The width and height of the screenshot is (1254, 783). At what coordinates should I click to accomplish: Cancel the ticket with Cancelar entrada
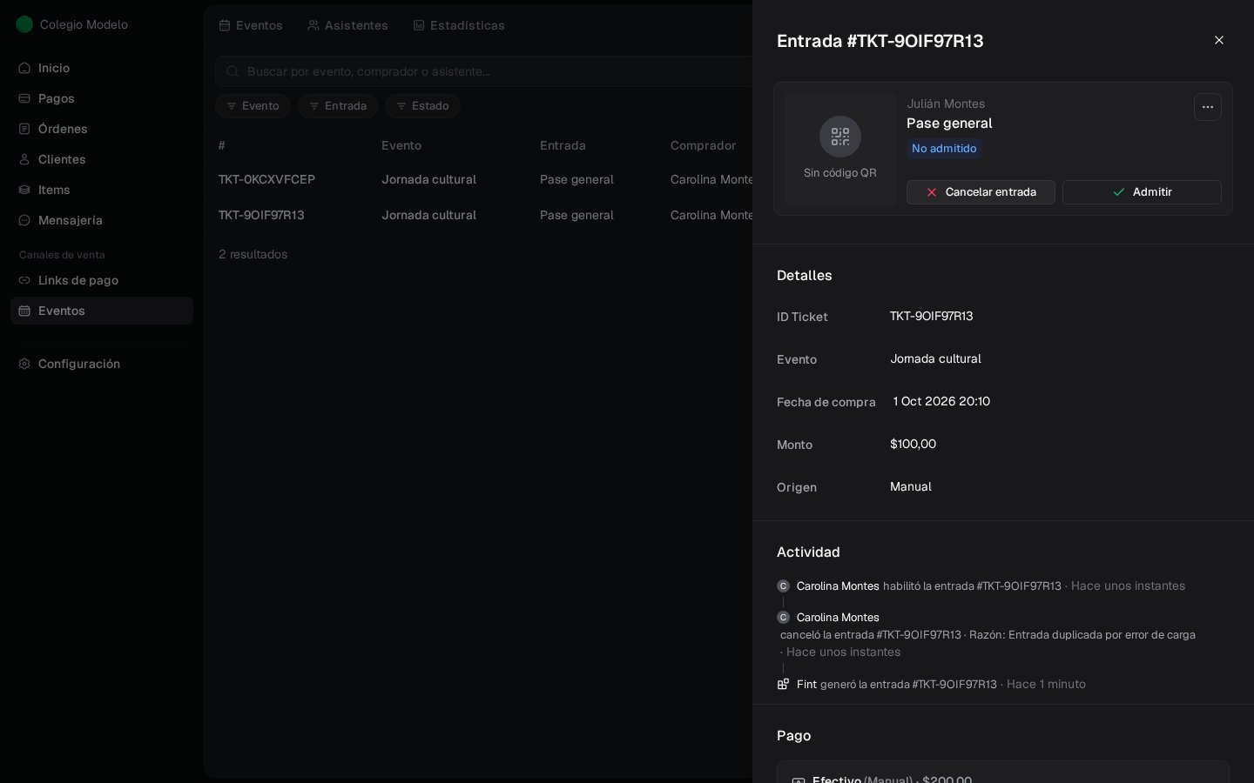pos(981,192)
